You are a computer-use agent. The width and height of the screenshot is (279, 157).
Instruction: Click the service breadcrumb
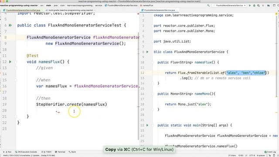[x=99, y=6]
